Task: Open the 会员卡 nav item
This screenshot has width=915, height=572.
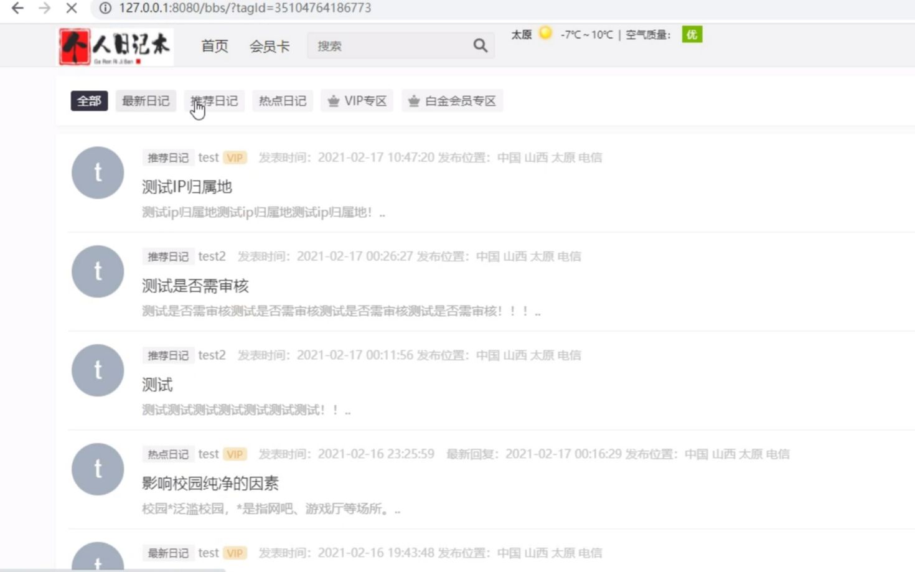Action: 270,46
